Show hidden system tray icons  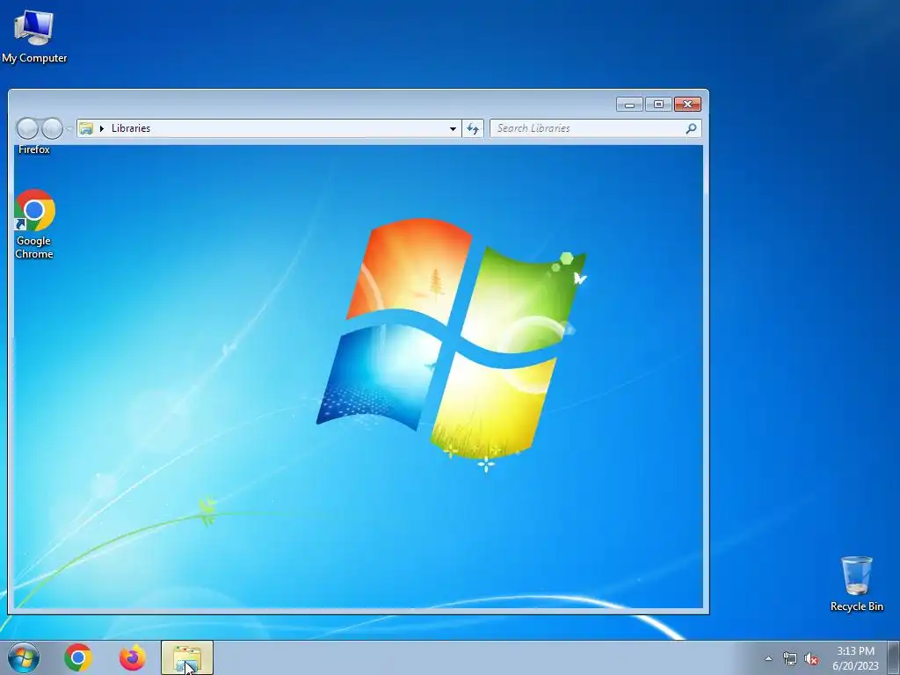(768, 658)
